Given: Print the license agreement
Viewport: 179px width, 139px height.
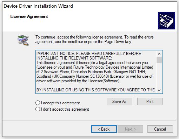Looking at the screenshot, I should 150,102.
